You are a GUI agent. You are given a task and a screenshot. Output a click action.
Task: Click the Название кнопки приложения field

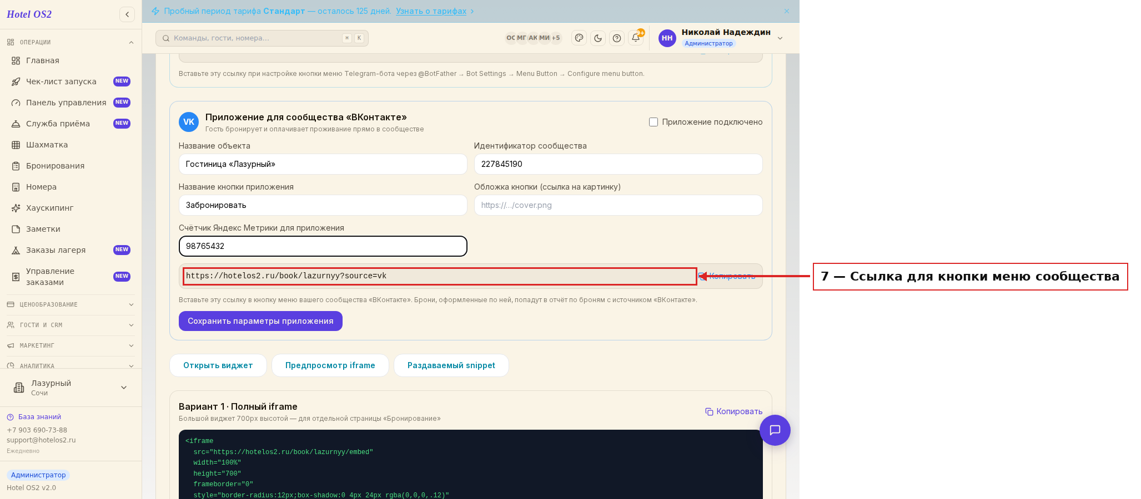[x=323, y=205]
